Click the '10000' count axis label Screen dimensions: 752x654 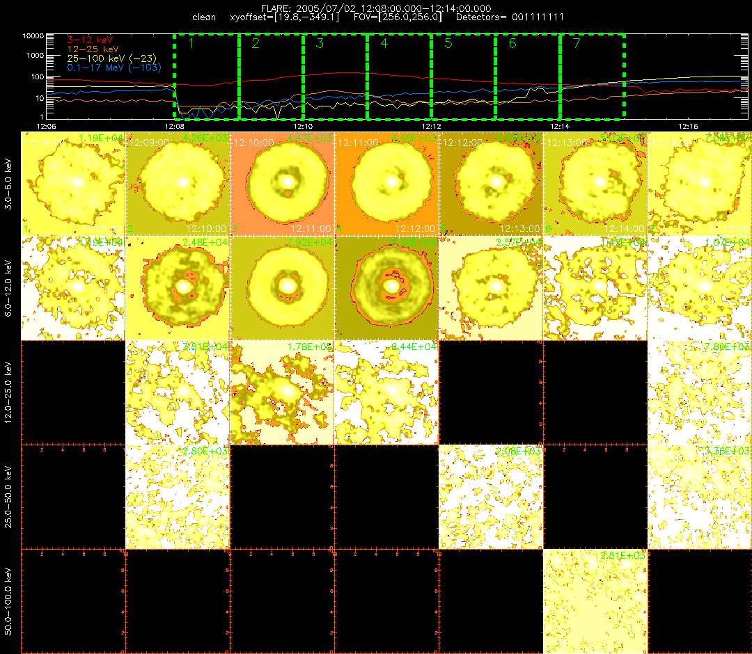[x=33, y=36]
